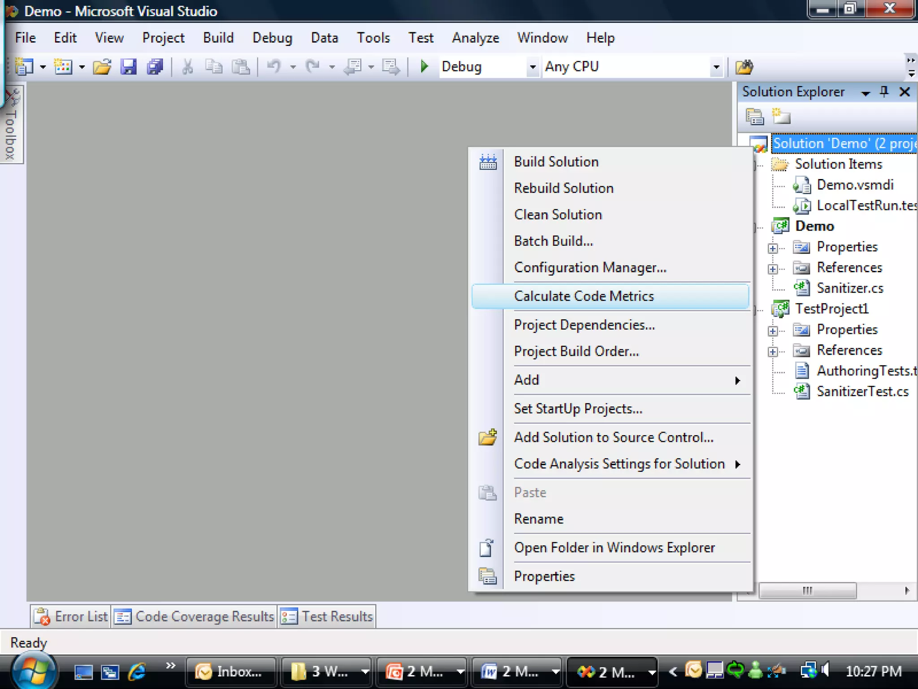The height and width of the screenshot is (689, 918).
Task: Choose Rebuild Solution from context menu
Action: pos(563,188)
